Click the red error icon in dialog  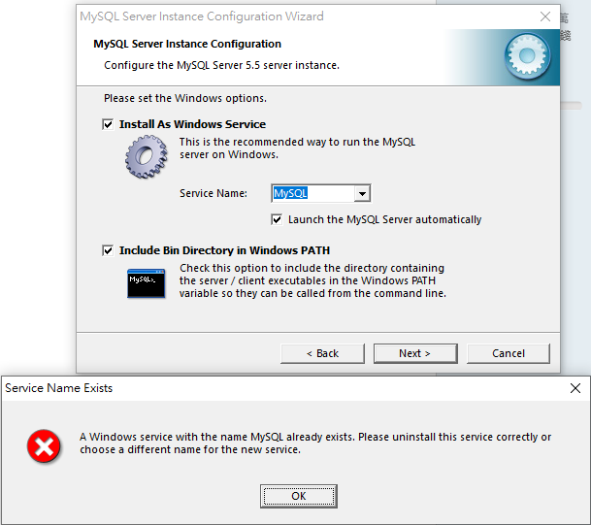tap(44, 446)
